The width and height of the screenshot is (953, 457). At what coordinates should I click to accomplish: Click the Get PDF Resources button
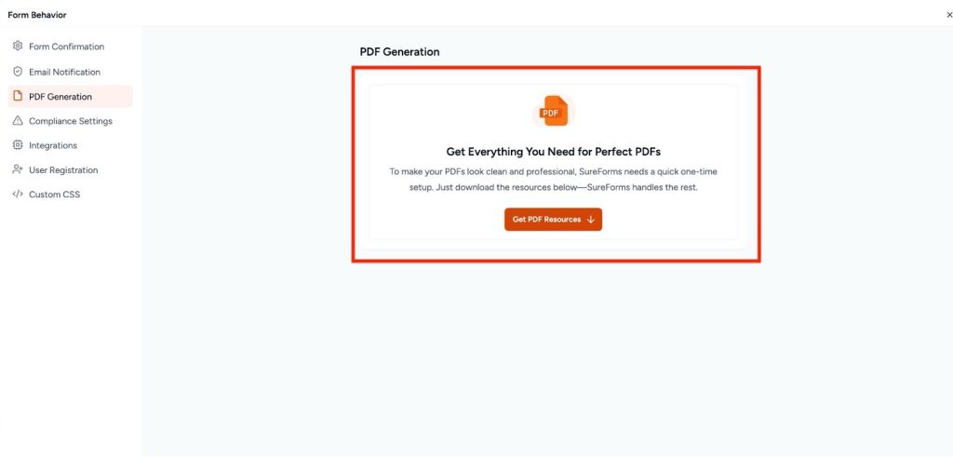point(553,220)
